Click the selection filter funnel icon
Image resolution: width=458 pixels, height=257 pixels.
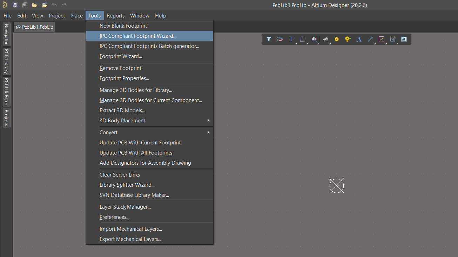[x=269, y=39]
